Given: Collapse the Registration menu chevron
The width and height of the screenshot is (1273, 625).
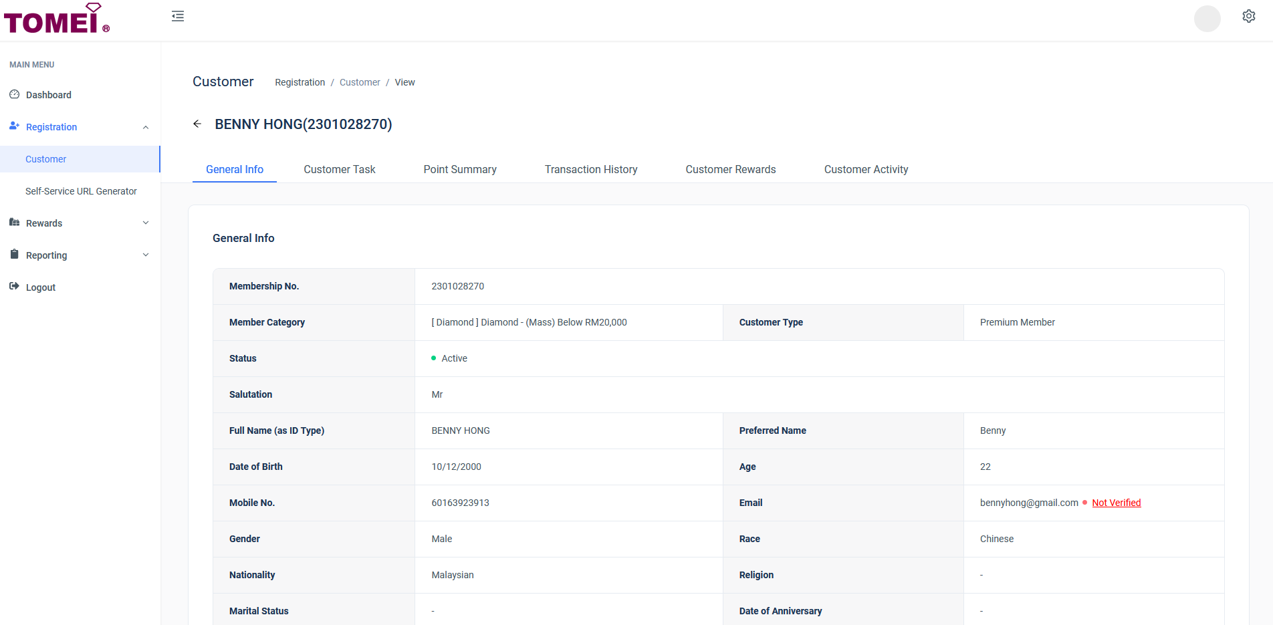Looking at the screenshot, I should coord(146,127).
